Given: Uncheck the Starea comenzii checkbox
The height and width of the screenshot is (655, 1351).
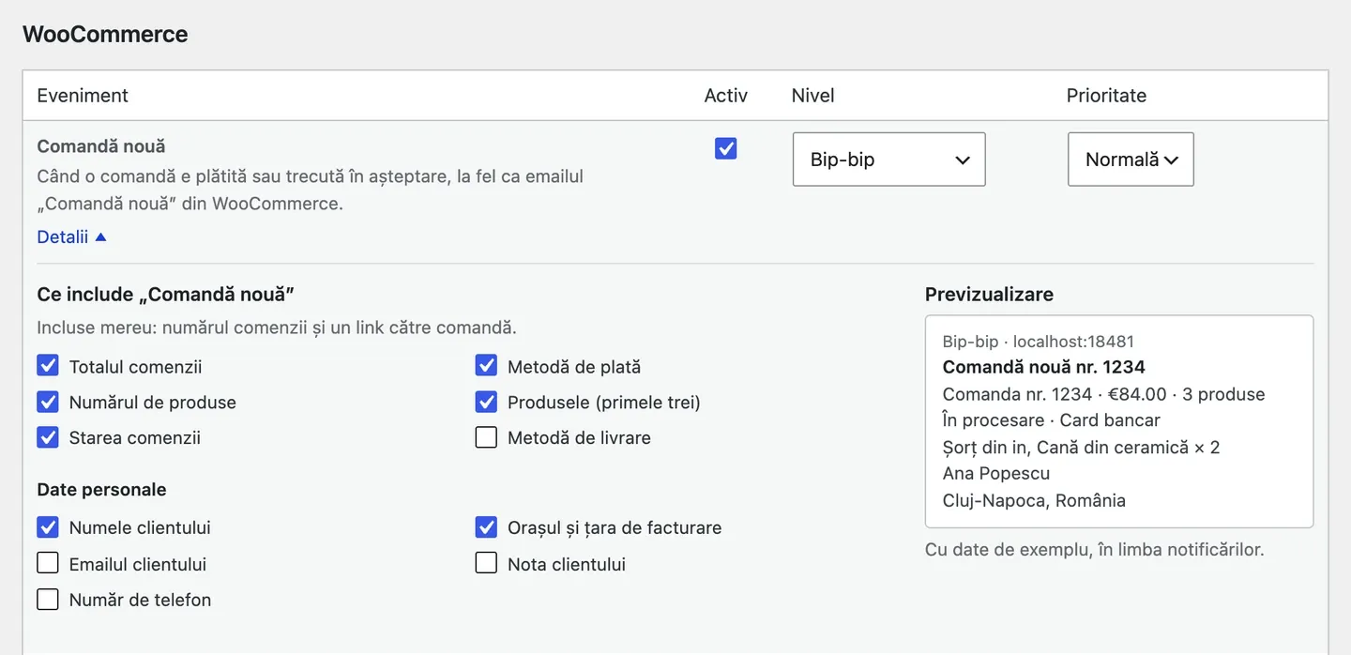Looking at the screenshot, I should (x=48, y=437).
